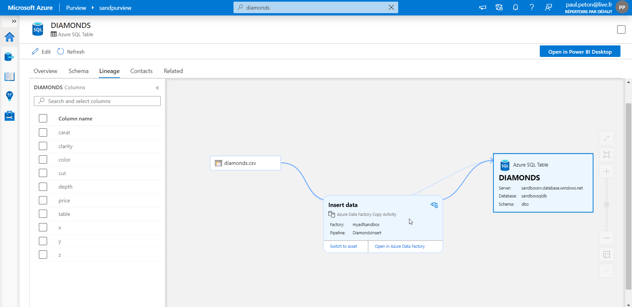632x307 pixels.
Task: Select the Data Map sidebar icon
Action: [x=10, y=57]
